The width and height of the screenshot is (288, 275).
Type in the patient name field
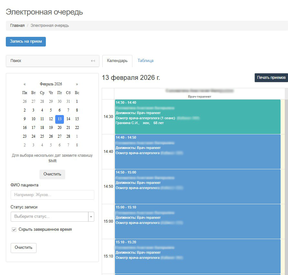pos(52,195)
